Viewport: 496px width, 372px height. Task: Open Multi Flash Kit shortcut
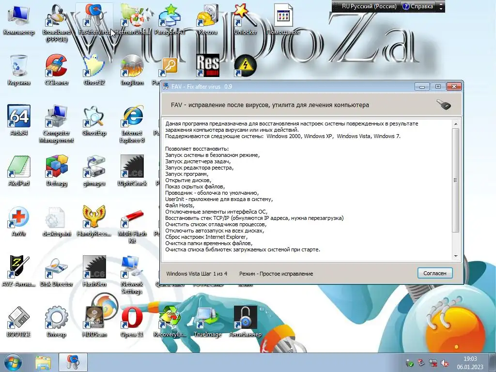[132, 225]
